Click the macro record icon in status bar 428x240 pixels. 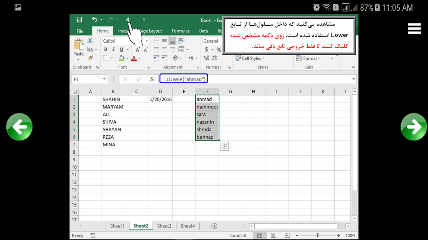93,235
